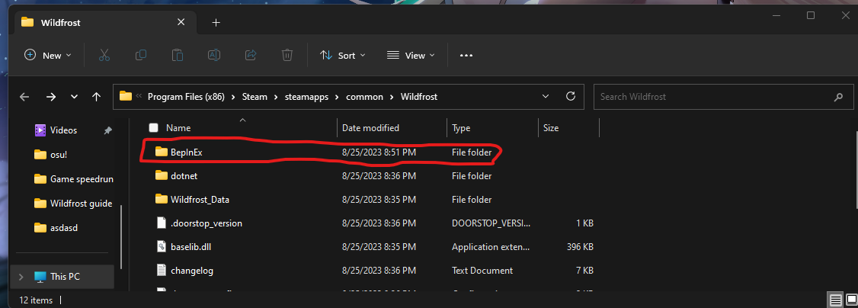Go to common breadcrumb in path
The width and height of the screenshot is (858, 308).
tap(365, 97)
